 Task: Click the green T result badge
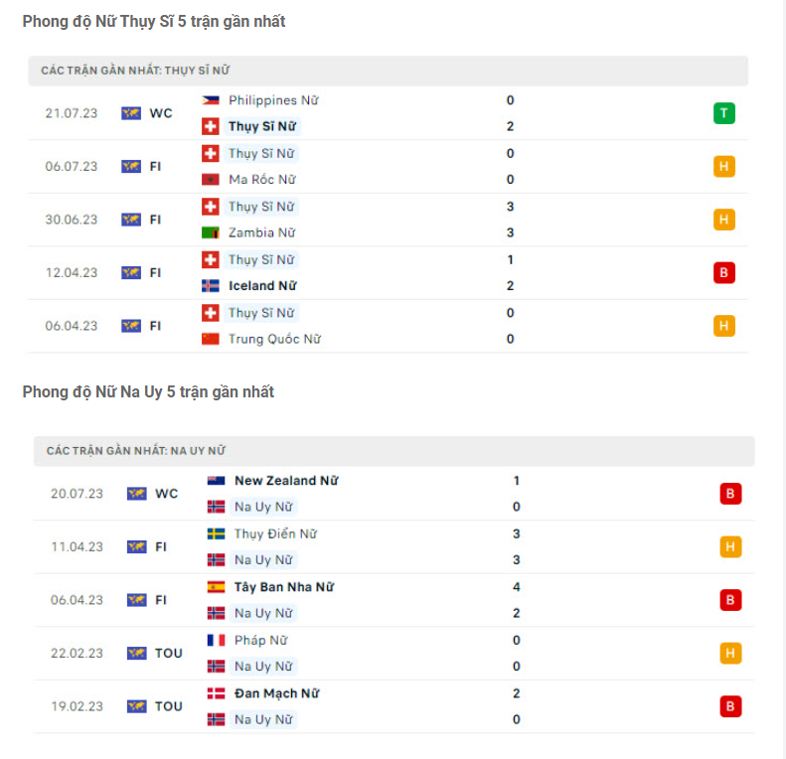tap(723, 113)
